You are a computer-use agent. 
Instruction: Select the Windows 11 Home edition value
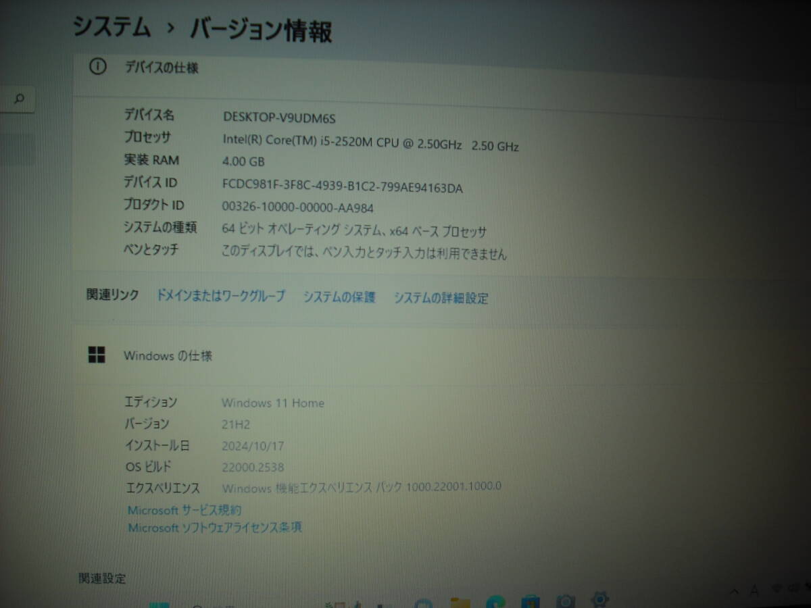273,403
